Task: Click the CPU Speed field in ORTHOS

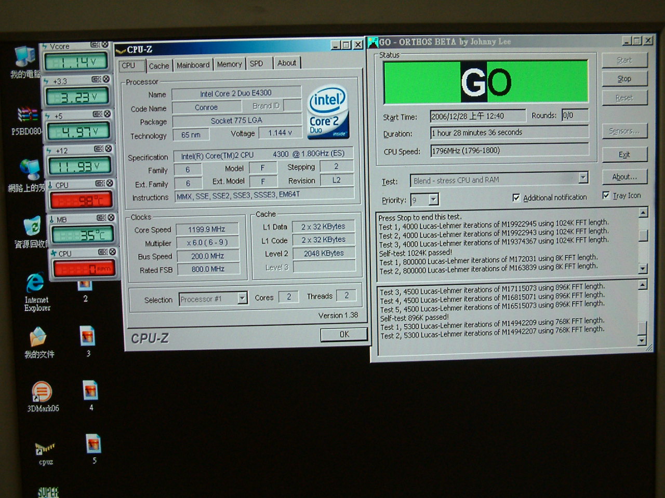Action: coord(509,150)
